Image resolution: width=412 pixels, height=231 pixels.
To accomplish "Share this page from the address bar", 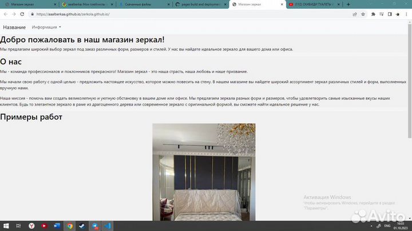I will [x=355, y=14].
